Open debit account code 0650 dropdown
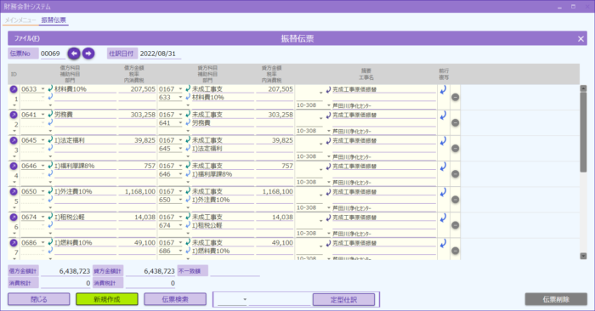This screenshot has width=595, height=311. coord(42,191)
